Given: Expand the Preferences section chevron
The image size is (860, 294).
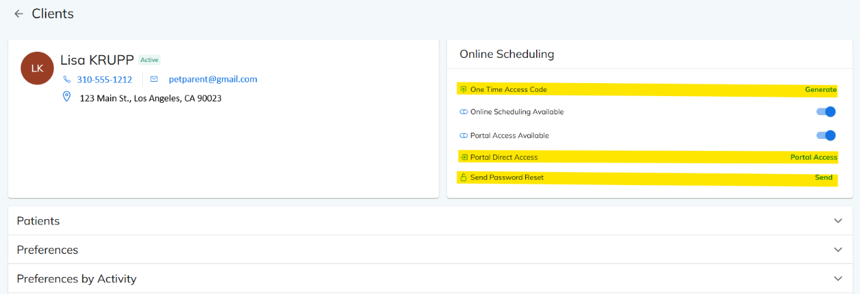Looking at the screenshot, I should pyautogui.click(x=838, y=250).
